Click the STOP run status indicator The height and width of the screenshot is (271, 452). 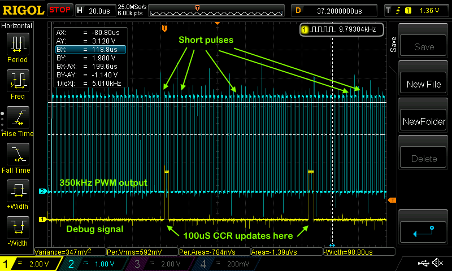(60, 10)
